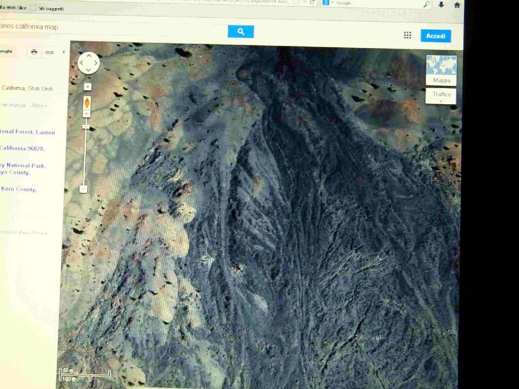Collapse the side panel arrow

click(x=64, y=52)
